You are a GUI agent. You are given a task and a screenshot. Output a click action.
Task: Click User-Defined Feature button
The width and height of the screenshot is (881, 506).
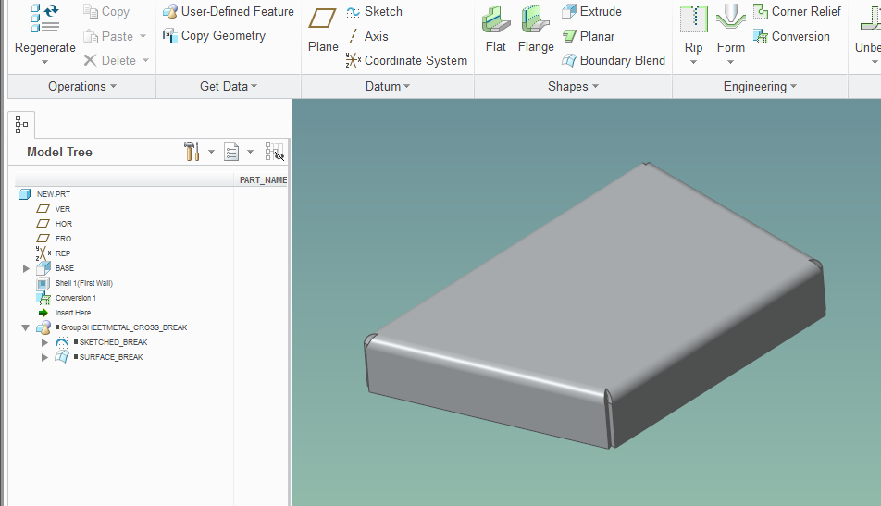click(228, 12)
